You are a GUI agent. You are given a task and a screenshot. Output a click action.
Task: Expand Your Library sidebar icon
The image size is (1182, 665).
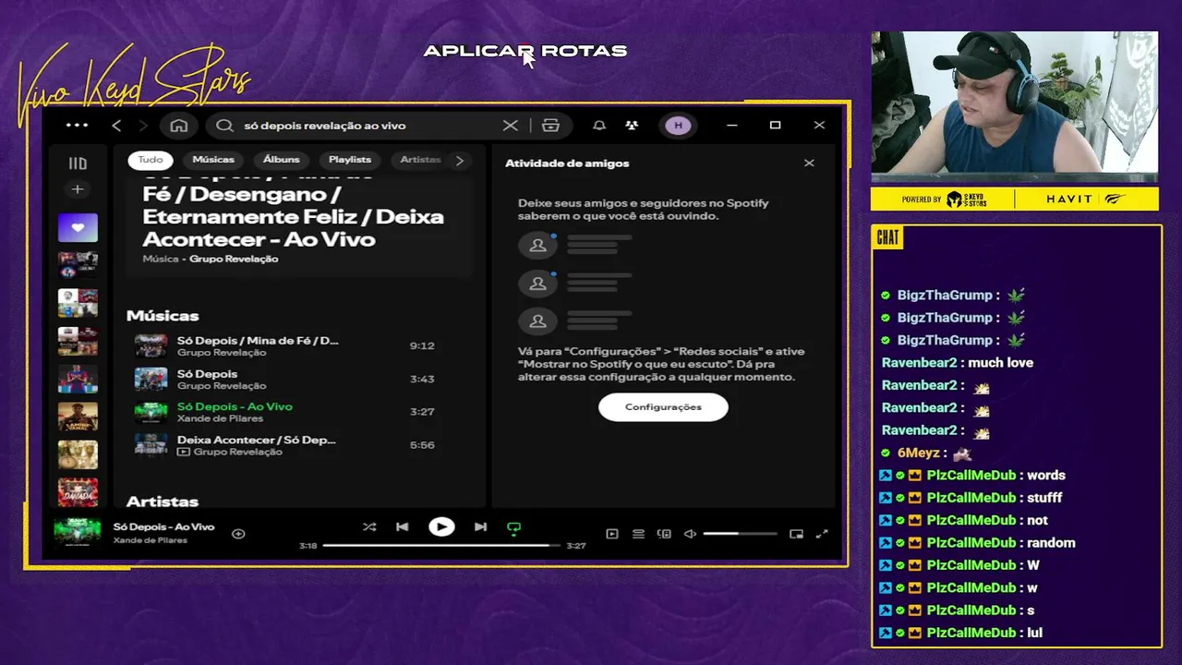pyautogui.click(x=78, y=163)
